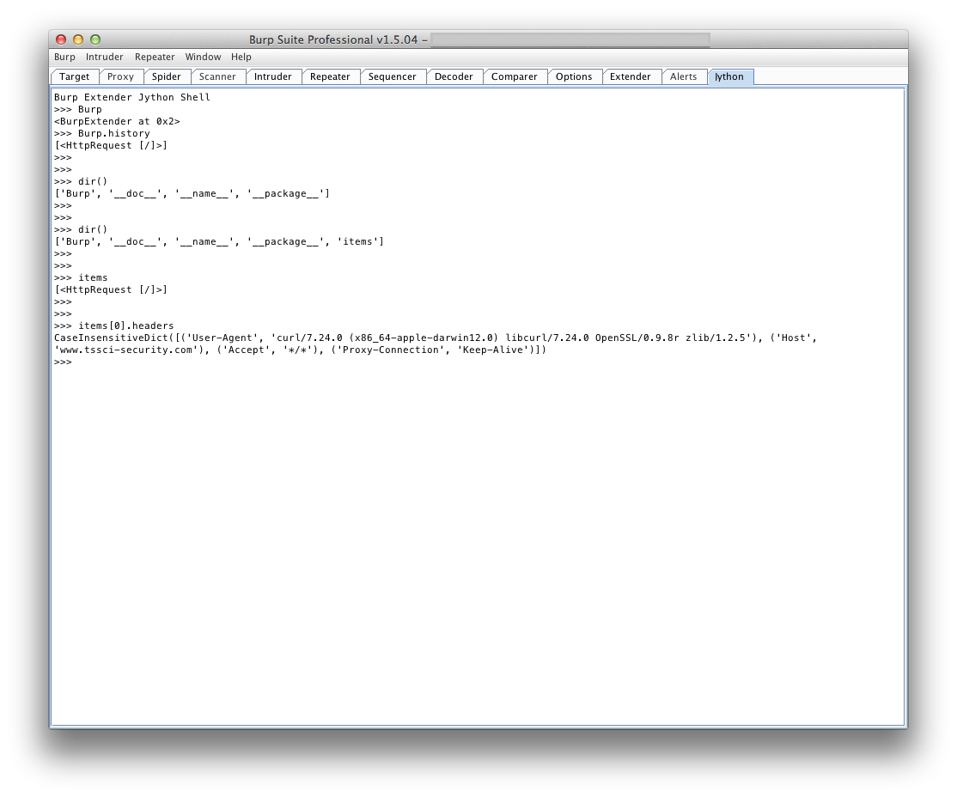The height and width of the screenshot is (797, 957).
Task: Go to the Comparer tab
Action: click(515, 76)
